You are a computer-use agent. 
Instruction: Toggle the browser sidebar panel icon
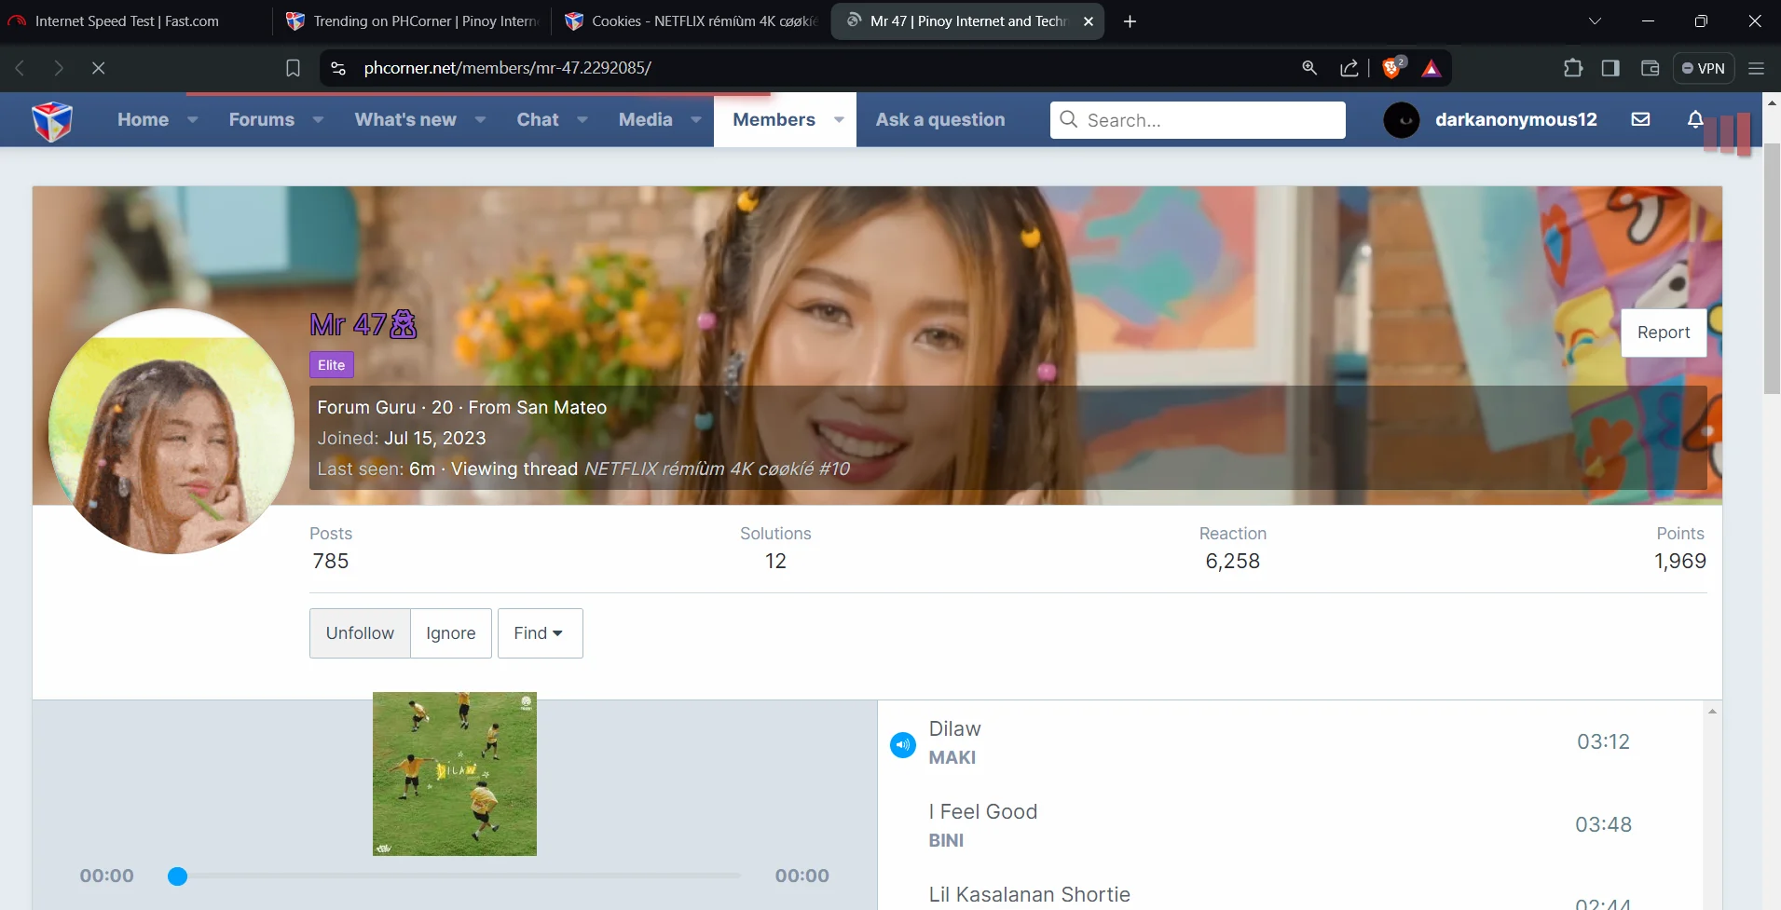pos(1610,68)
